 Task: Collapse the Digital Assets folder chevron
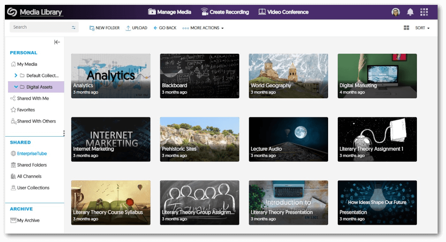click(16, 87)
